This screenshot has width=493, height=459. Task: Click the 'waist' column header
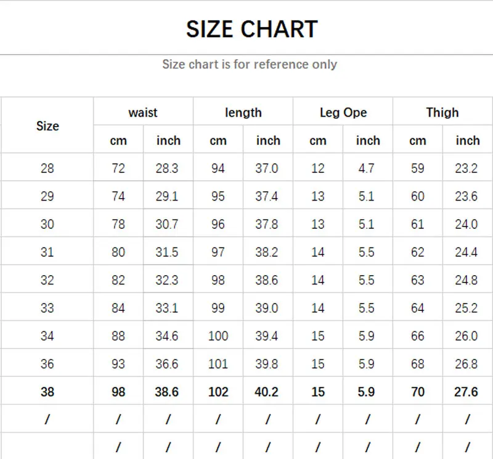click(143, 112)
